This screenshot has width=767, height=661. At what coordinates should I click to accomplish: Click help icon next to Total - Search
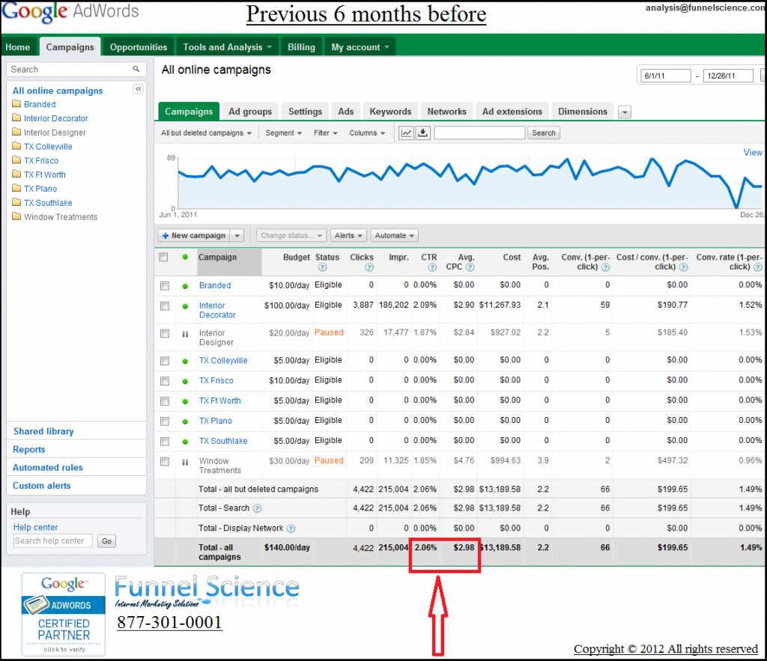click(258, 509)
